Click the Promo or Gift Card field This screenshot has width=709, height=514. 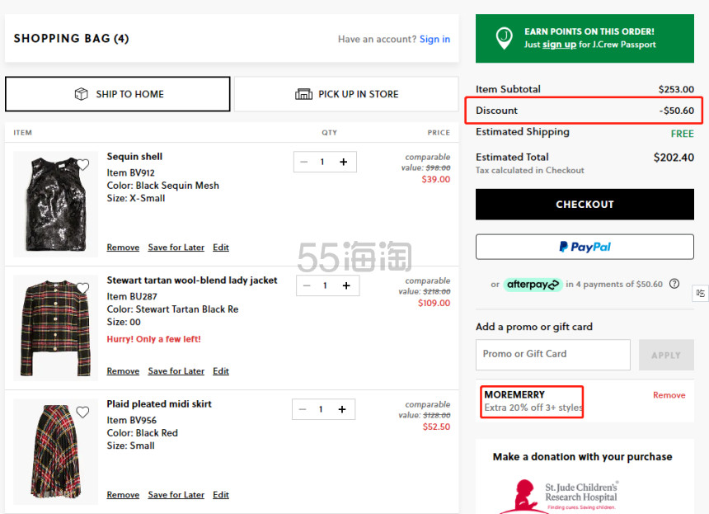[552, 354]
